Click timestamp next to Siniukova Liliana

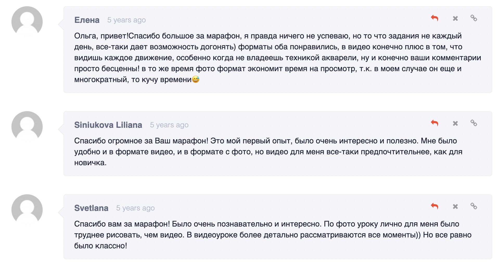(169, 125)
